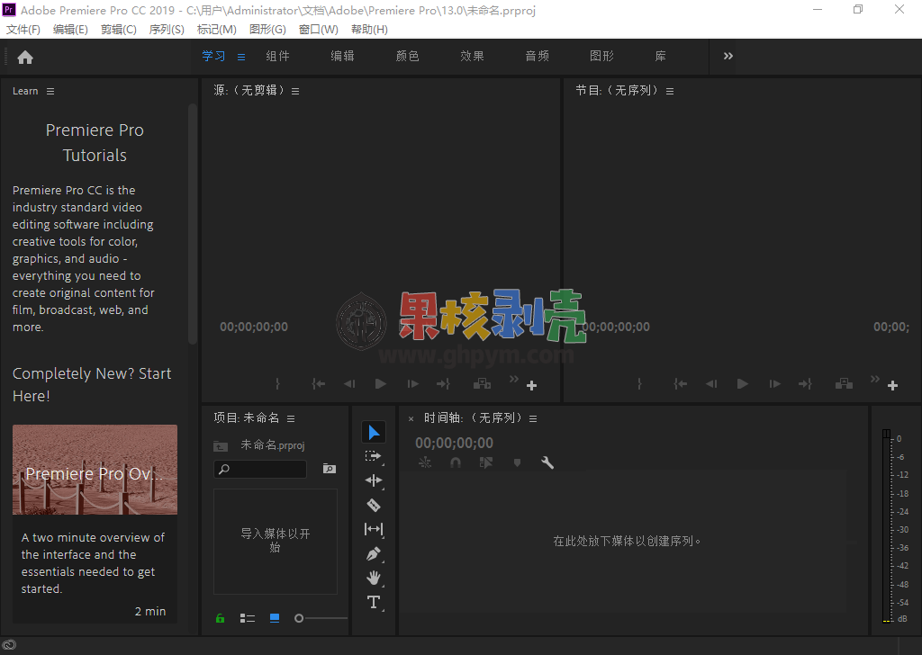
Task: Open the 剪辑(C) menu
Action: point(118,30)
